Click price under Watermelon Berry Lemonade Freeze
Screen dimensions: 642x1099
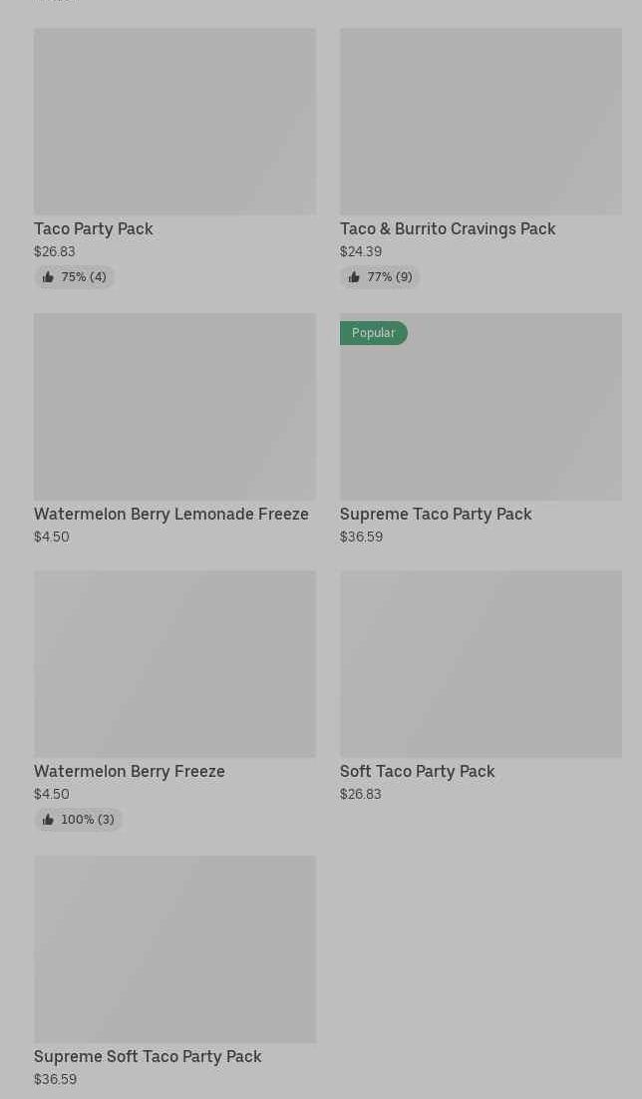pos(52,538)
